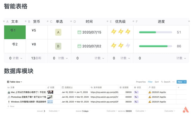Image resolution: width=193 pixels, height=117 pixels.
Task: Click the first lightning bolt in 书1 row
Action: pos(114,32)
